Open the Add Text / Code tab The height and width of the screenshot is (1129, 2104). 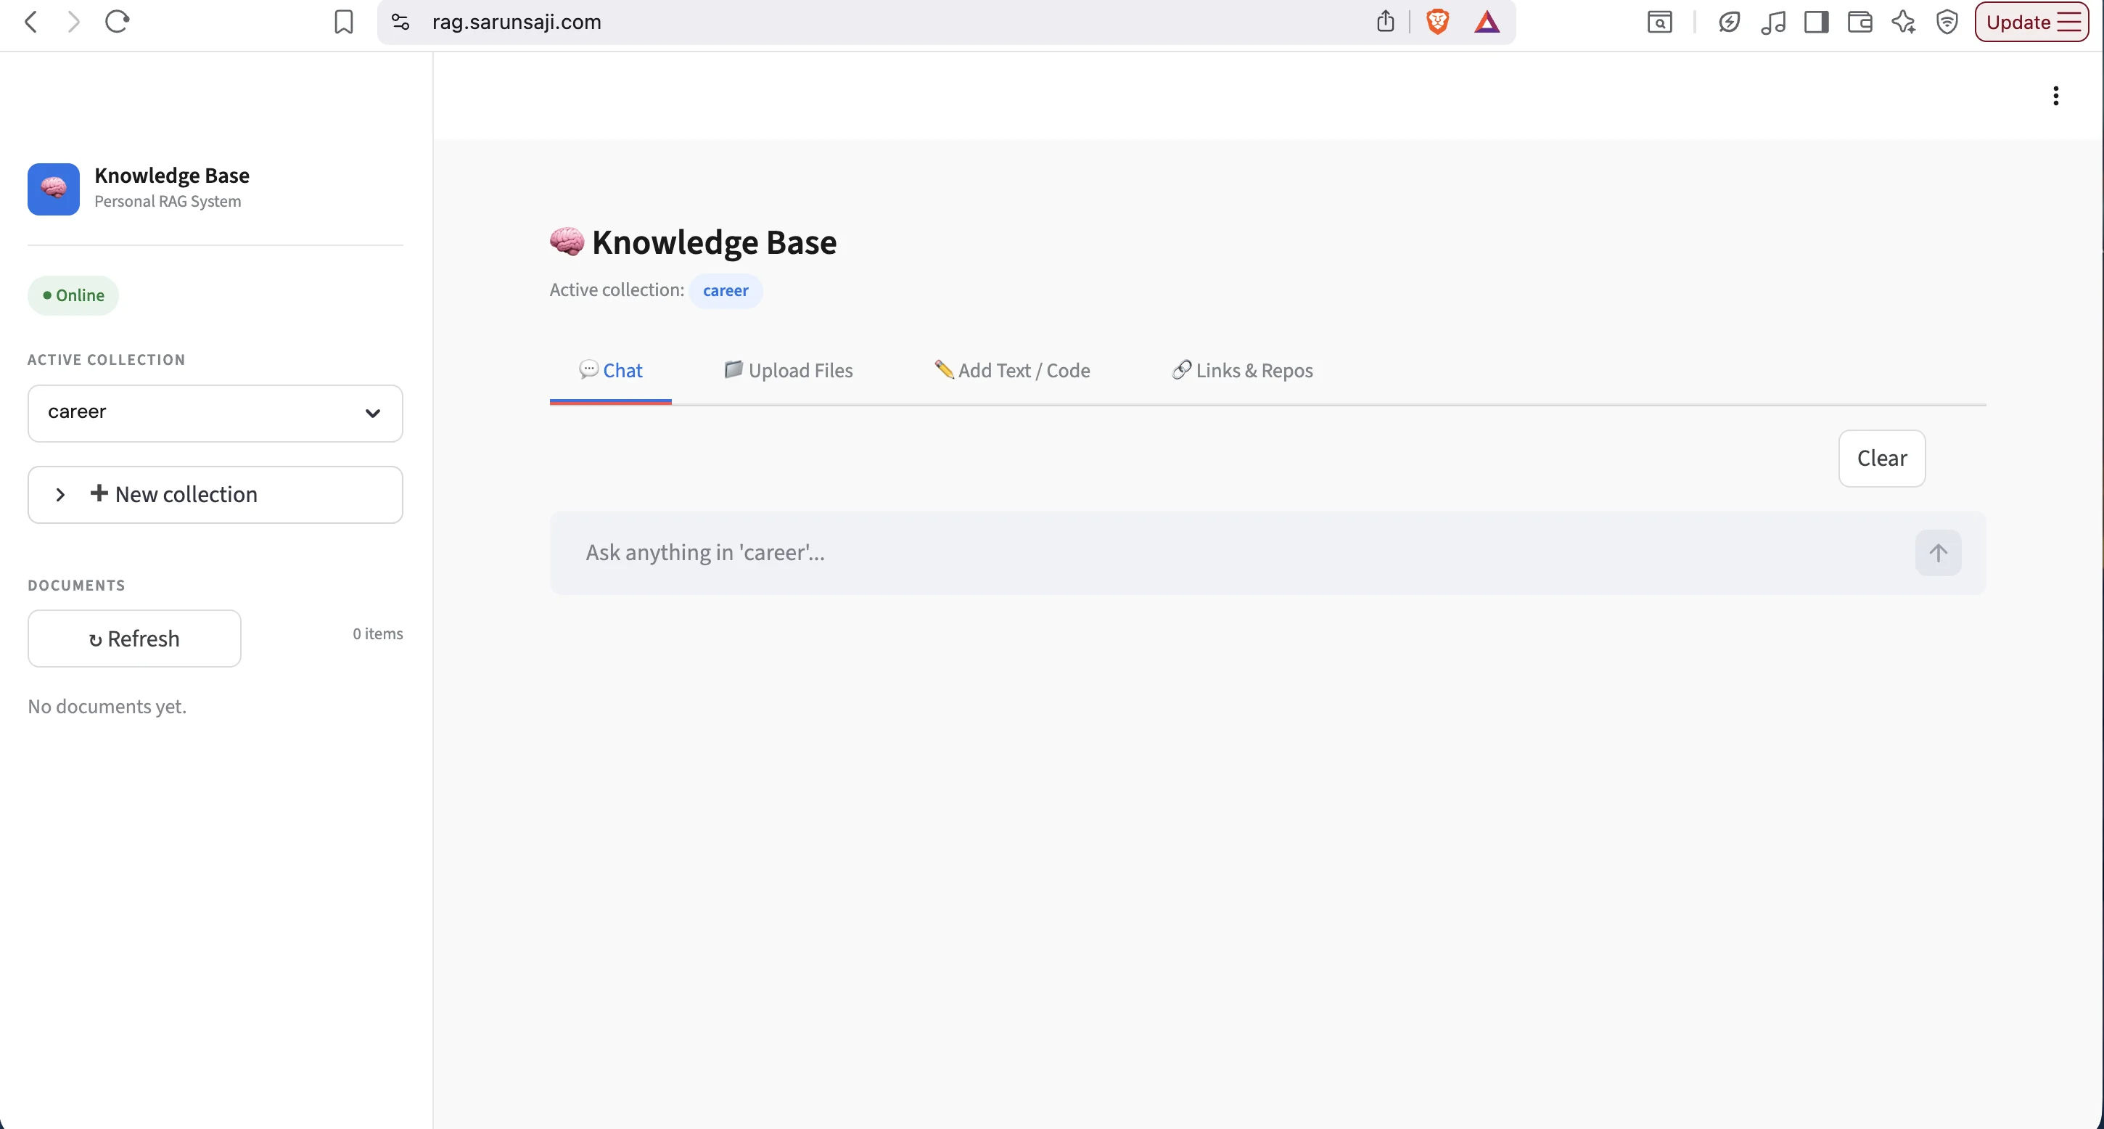[x=1012, y=371]
